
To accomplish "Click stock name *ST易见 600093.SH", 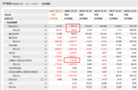I will [x=13, y=4].
